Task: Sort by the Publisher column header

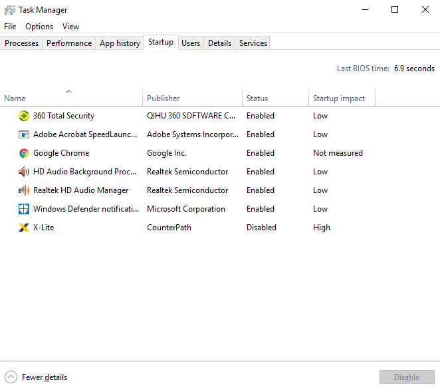Action: (x=193, y=97)
